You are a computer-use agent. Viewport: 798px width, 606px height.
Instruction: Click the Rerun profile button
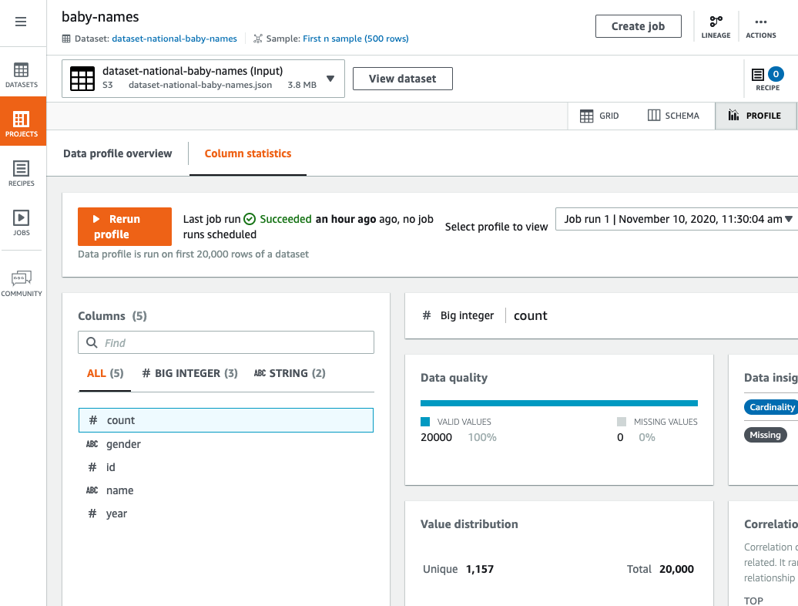124,226
